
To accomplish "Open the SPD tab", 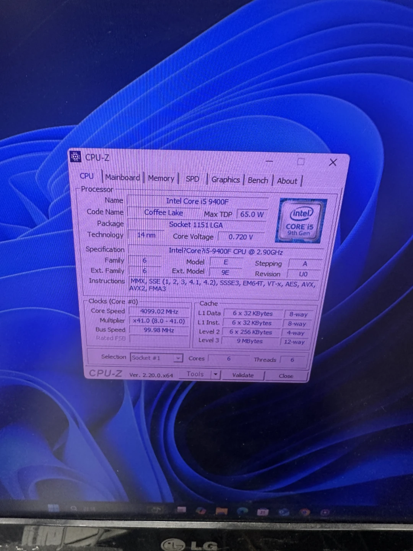I will tap(192, 179).
